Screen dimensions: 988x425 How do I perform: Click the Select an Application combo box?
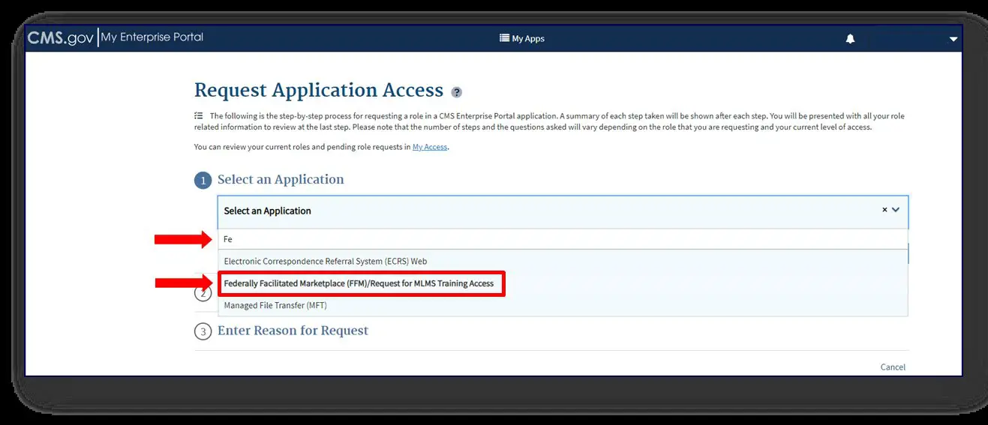click(563, 211)
